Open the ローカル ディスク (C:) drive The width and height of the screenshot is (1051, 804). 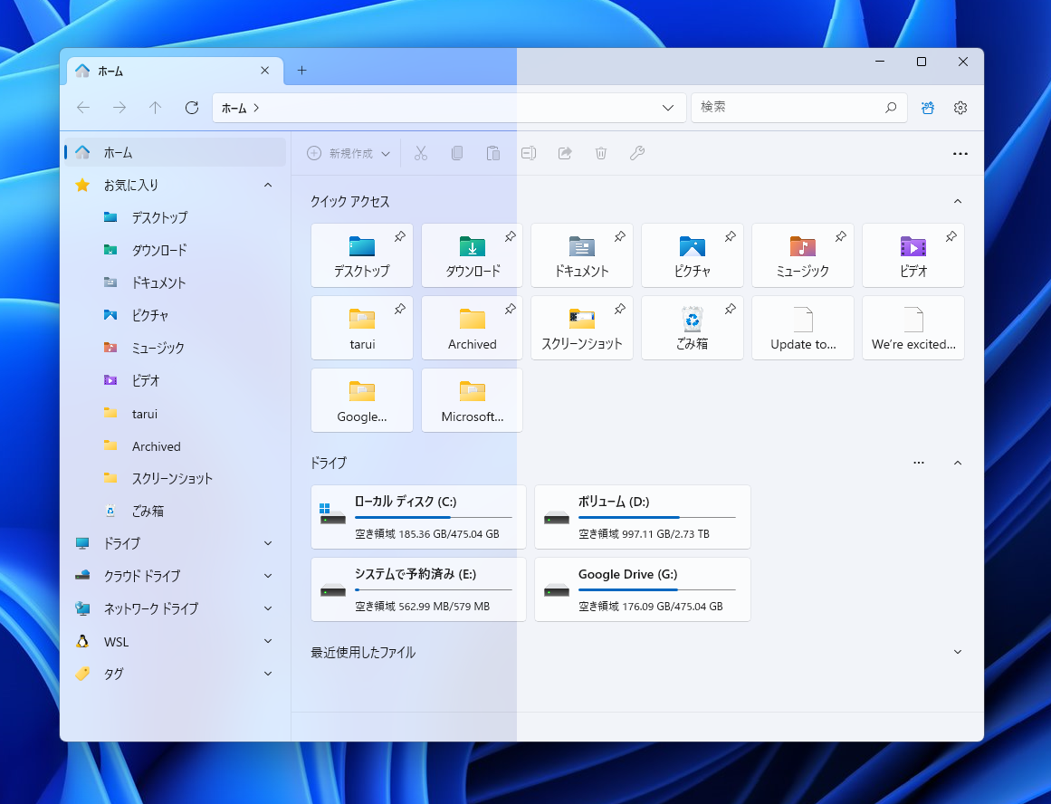tap(418, 517)
